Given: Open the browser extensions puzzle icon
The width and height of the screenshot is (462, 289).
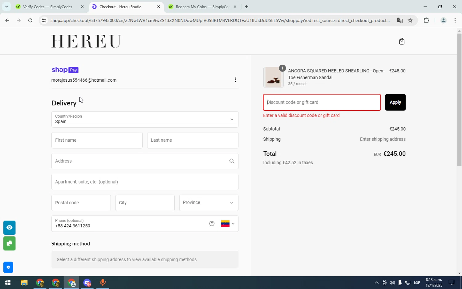Looking at the screenshot, I should pyautogui.click(x=426, y=20).
